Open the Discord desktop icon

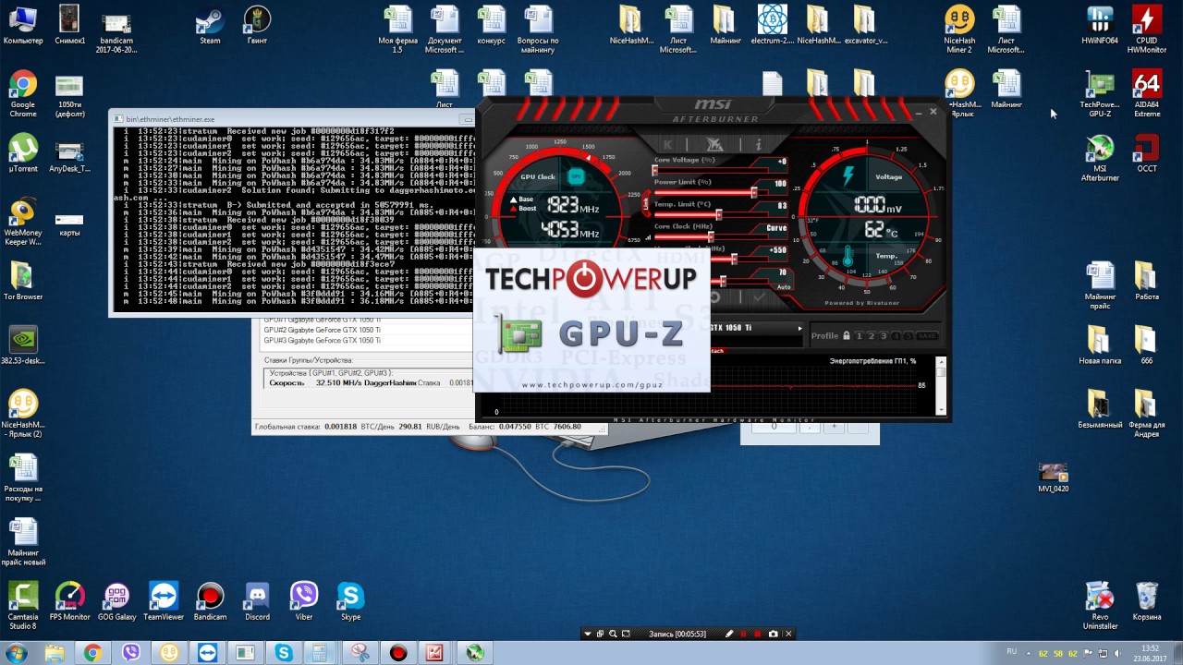257,600
